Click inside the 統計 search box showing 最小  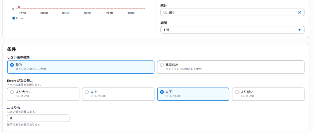pyautogui.click(x=232, y=12)
